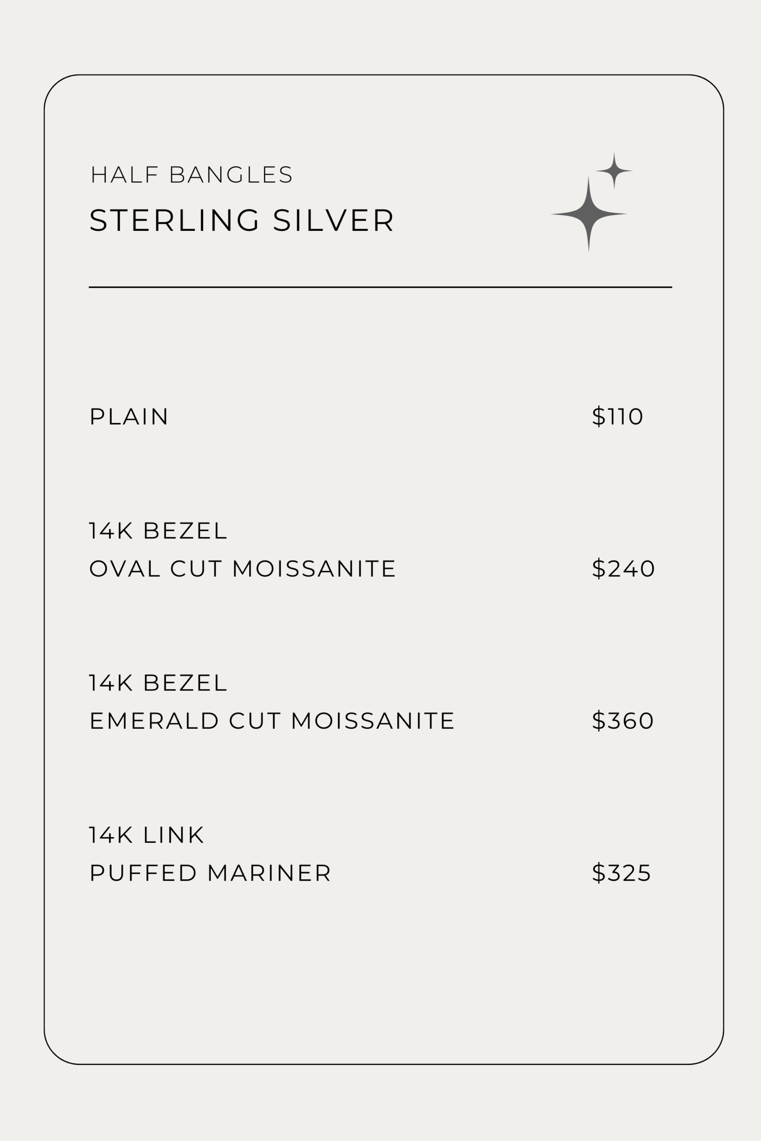
Task: Click EMERALD CUT MOISSANITE text
Action: point(272,721)
